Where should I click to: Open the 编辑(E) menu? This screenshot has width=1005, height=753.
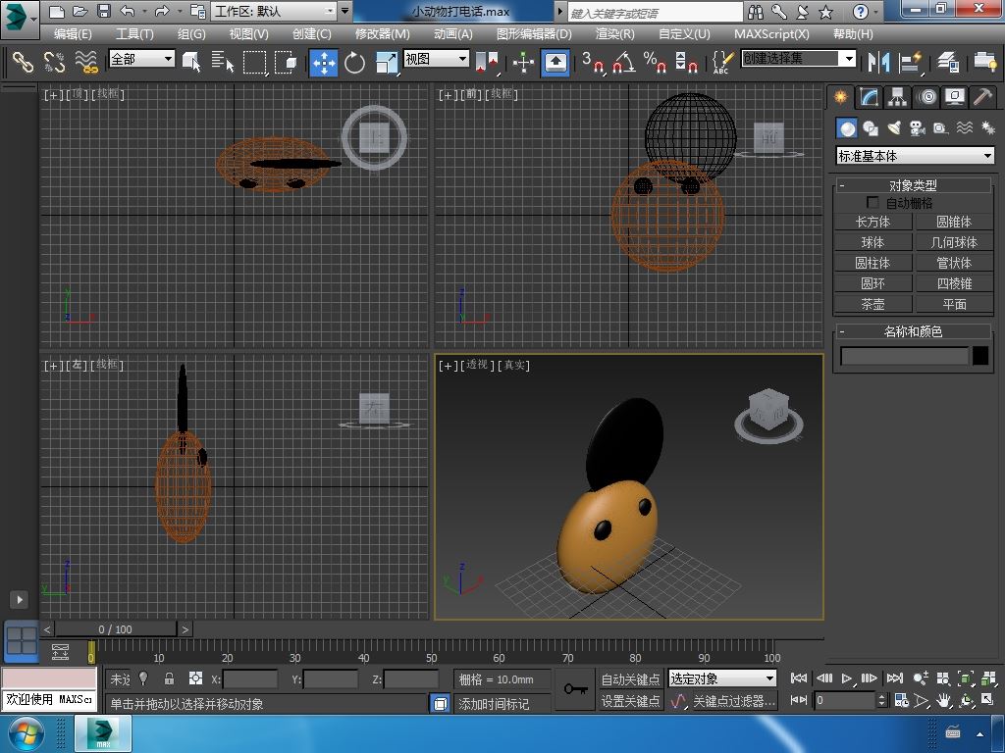pyautogui.click(x=73, y=34)
